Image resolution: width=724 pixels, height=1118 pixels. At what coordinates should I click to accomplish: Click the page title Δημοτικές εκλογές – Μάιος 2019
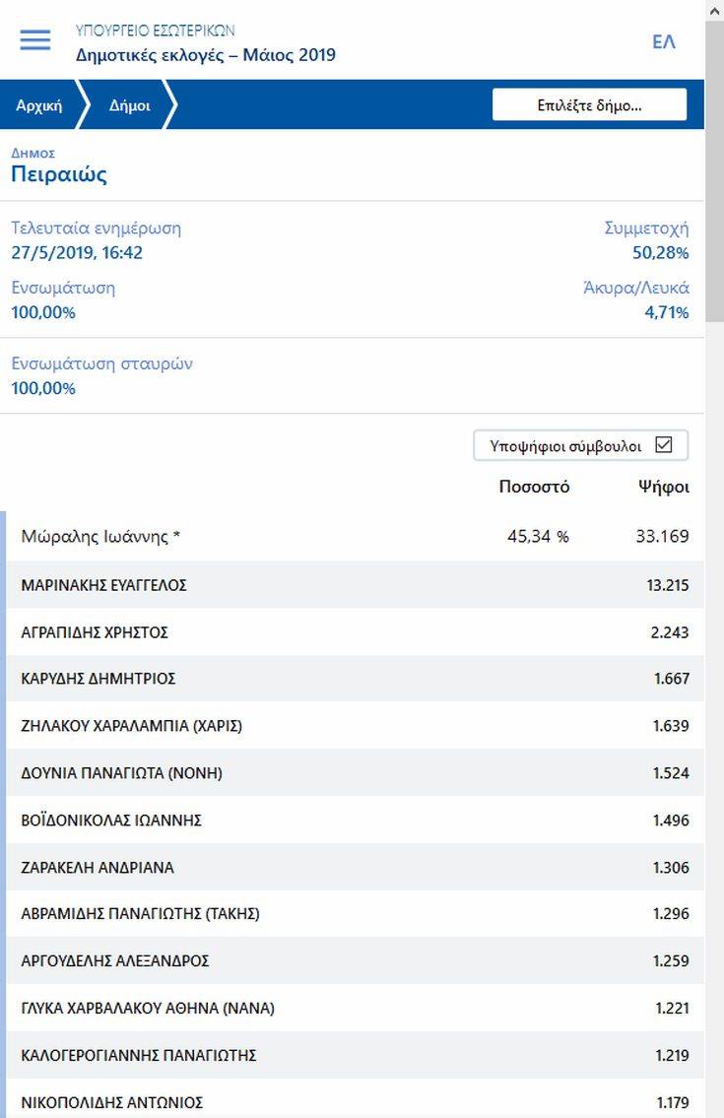pyautogui.click(x=206, y=55)
